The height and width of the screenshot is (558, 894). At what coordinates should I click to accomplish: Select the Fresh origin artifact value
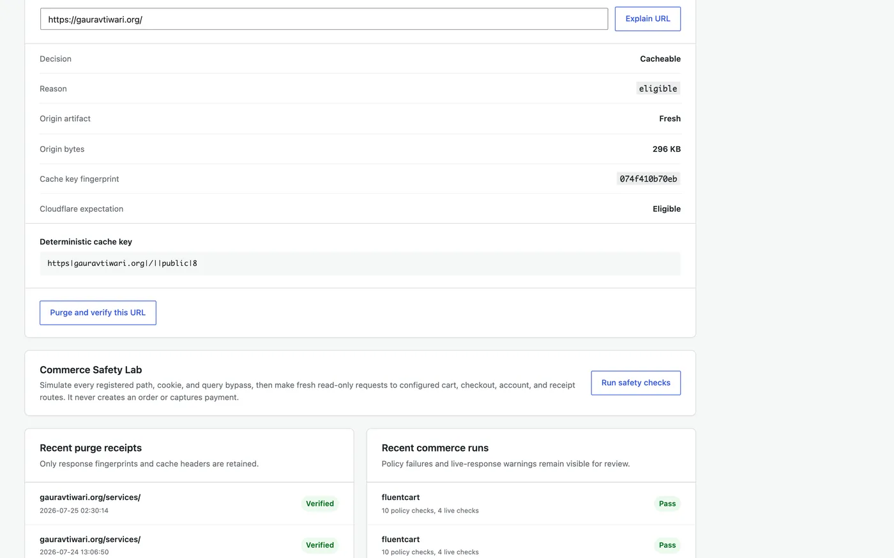(x=670, y=119)
